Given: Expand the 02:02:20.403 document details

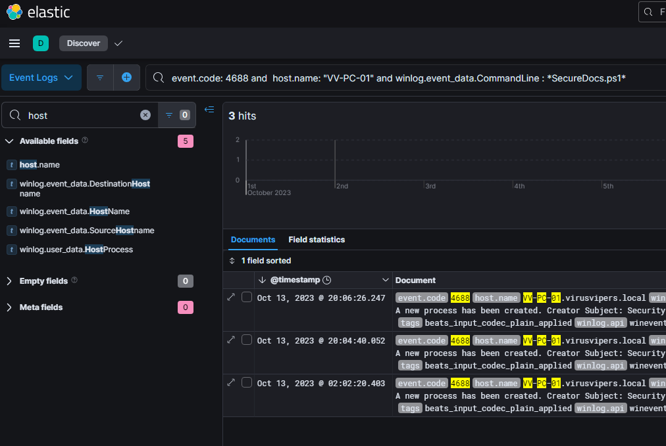Looking at the screenshot, I should pyautogui.click(x=231, y=383).
